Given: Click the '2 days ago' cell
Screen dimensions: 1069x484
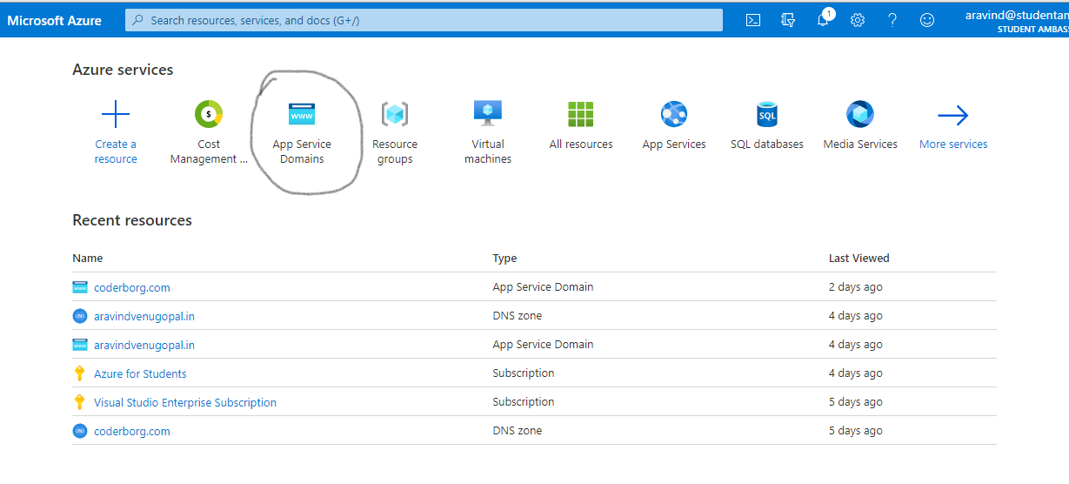Looking at the screenshot, I should 856,287.
